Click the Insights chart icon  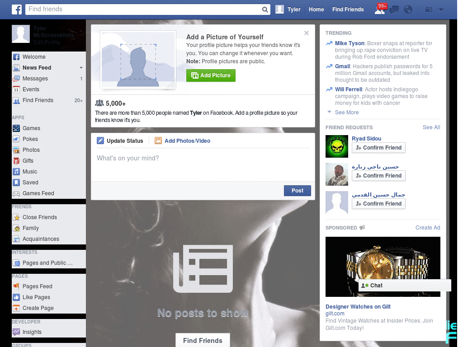(16, 332)
